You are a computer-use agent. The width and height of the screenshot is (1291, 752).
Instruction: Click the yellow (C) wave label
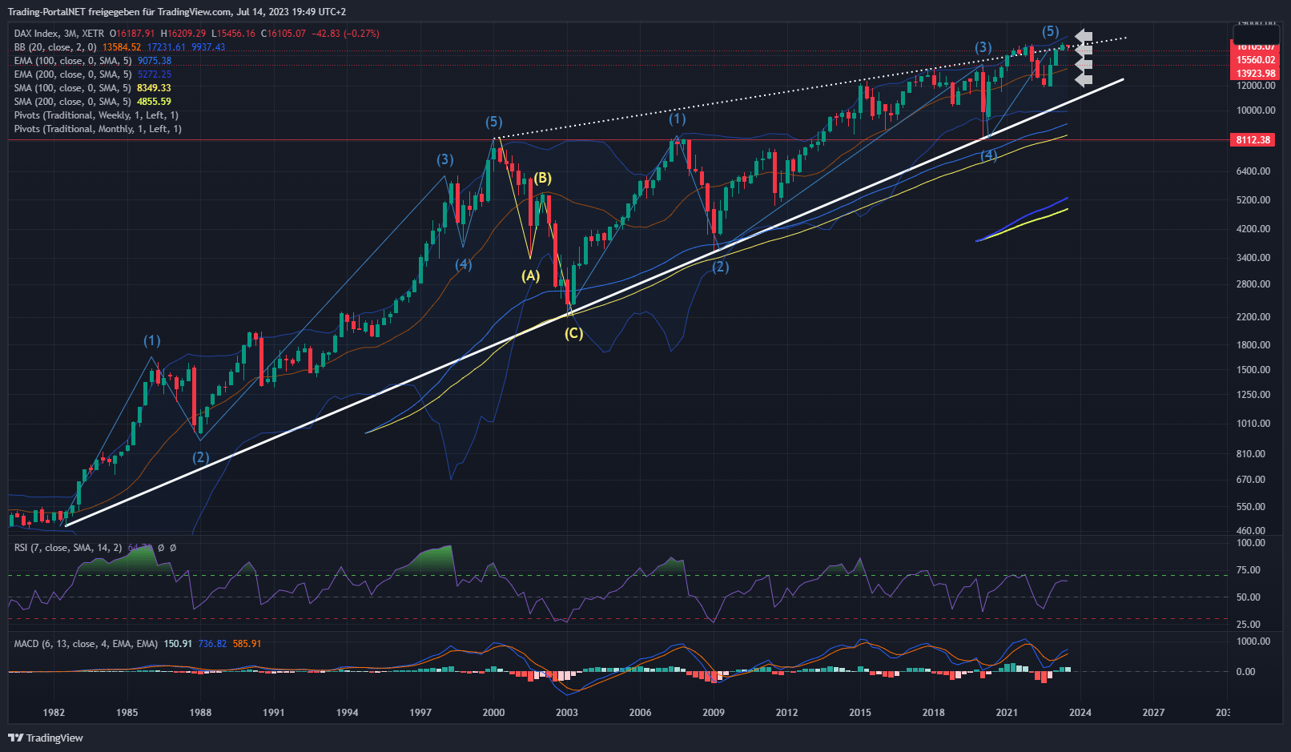(573, 333)
